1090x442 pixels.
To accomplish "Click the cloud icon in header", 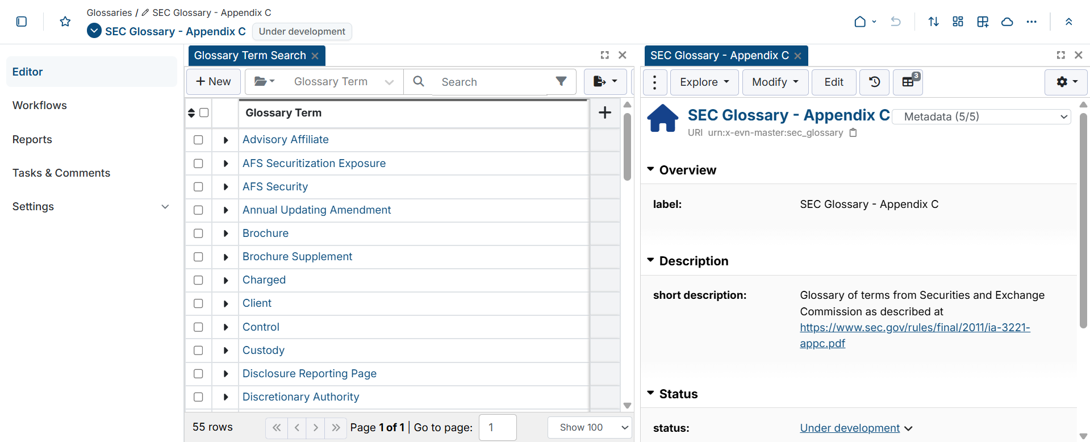I will 1007,22.
